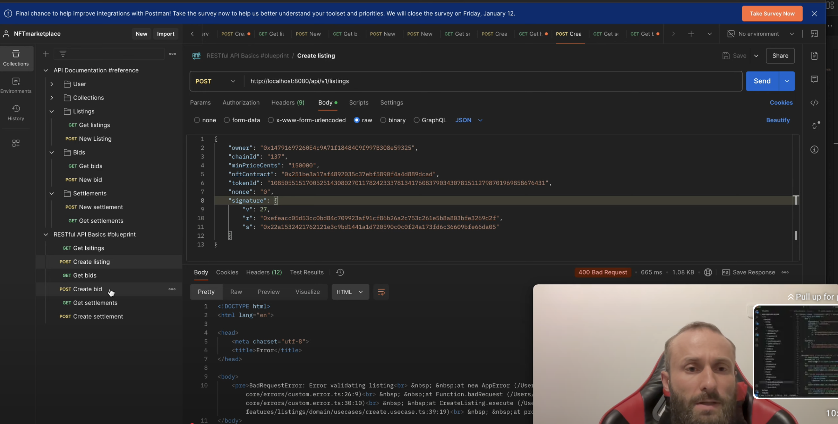Screen dimensions: 838x424
Task: Toggle line wrap in response viewer
Action: [381, 292]
